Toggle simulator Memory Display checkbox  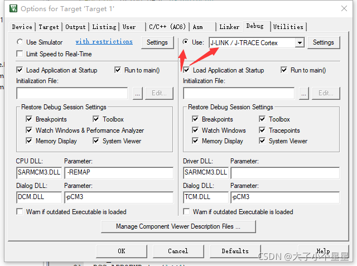click(x=29, y=141)
